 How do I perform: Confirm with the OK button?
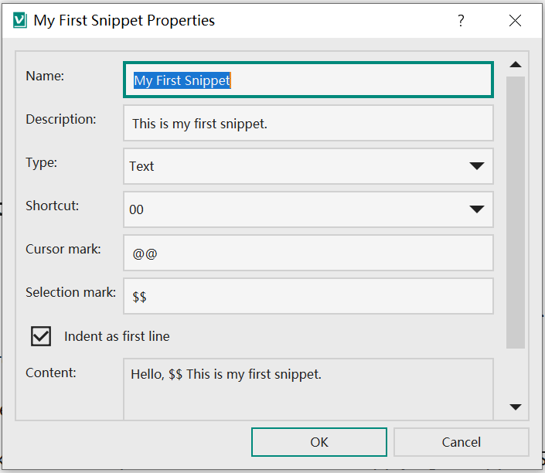point(319,442)
